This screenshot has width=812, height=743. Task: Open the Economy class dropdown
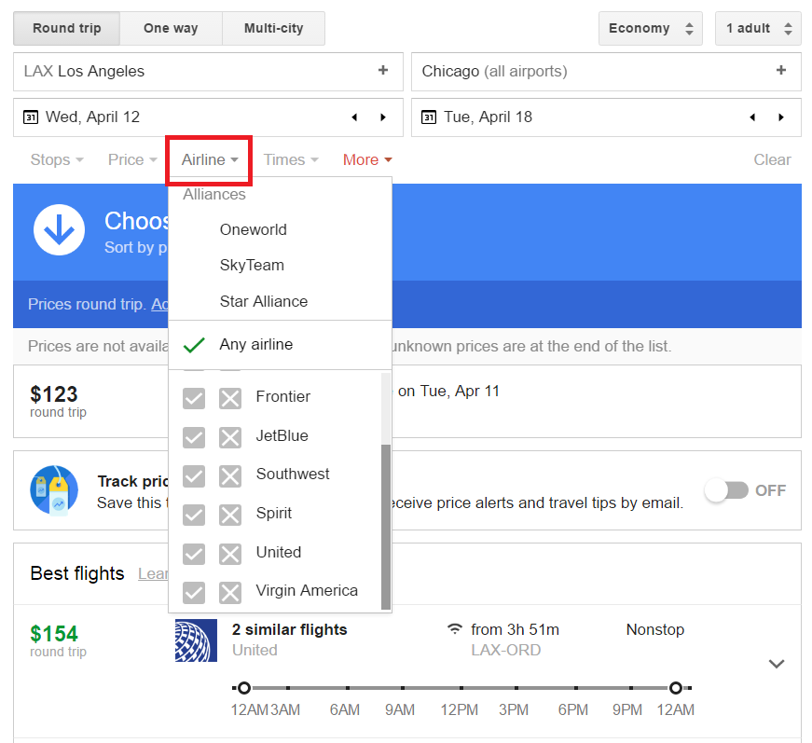tap(651, 29)
